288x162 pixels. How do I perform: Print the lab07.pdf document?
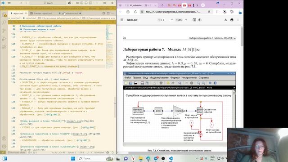pyautogui.click(x=232, y=20)
